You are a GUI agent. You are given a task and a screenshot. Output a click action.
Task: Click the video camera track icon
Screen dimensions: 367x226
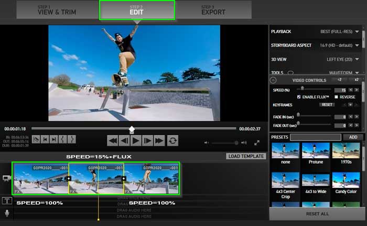pyautogui.click(x=7, y=179)
